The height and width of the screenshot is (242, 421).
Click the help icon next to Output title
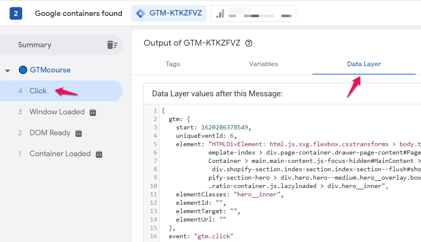pos(248,43)
